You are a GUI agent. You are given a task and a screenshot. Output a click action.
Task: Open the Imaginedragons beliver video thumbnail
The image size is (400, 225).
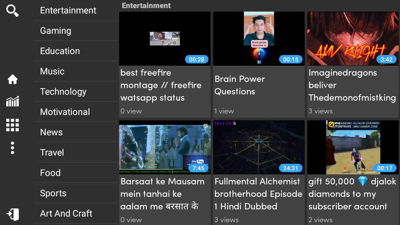coord(353,38)
